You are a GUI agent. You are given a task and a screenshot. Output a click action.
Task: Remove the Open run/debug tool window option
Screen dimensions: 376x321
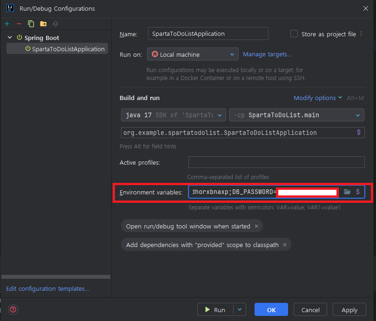[256, 226]
